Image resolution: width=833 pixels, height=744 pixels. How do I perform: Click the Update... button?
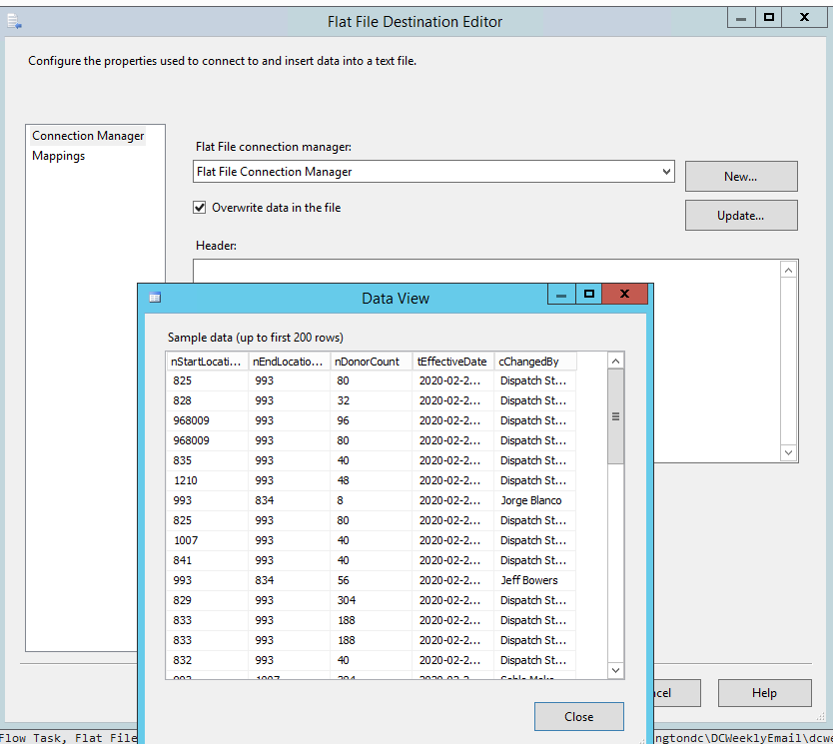pyautogui.click(x=740, y=215)
